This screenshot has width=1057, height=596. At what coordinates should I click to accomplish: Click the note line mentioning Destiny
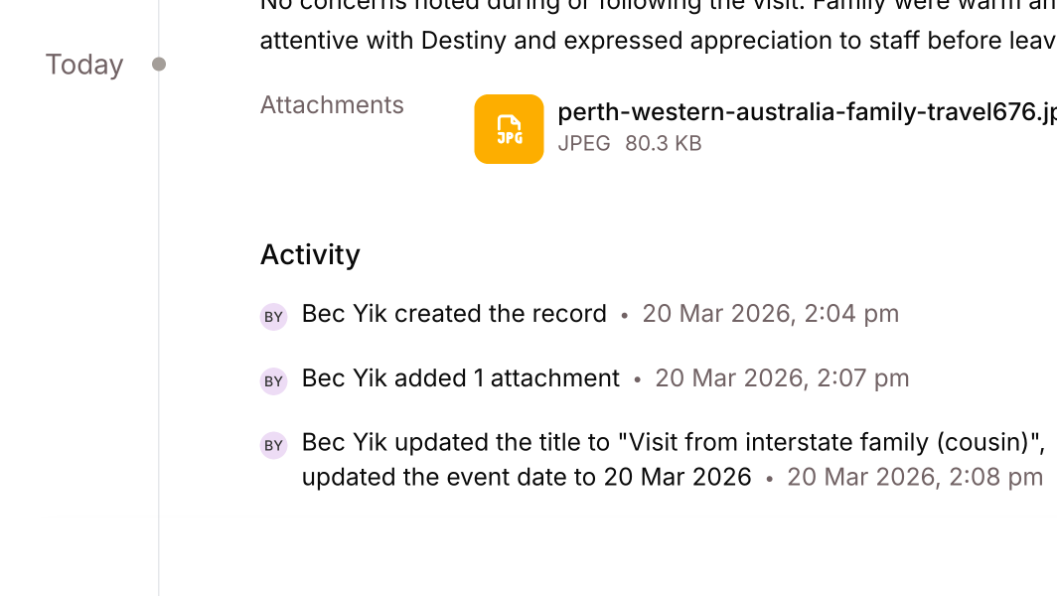(656, 41)
